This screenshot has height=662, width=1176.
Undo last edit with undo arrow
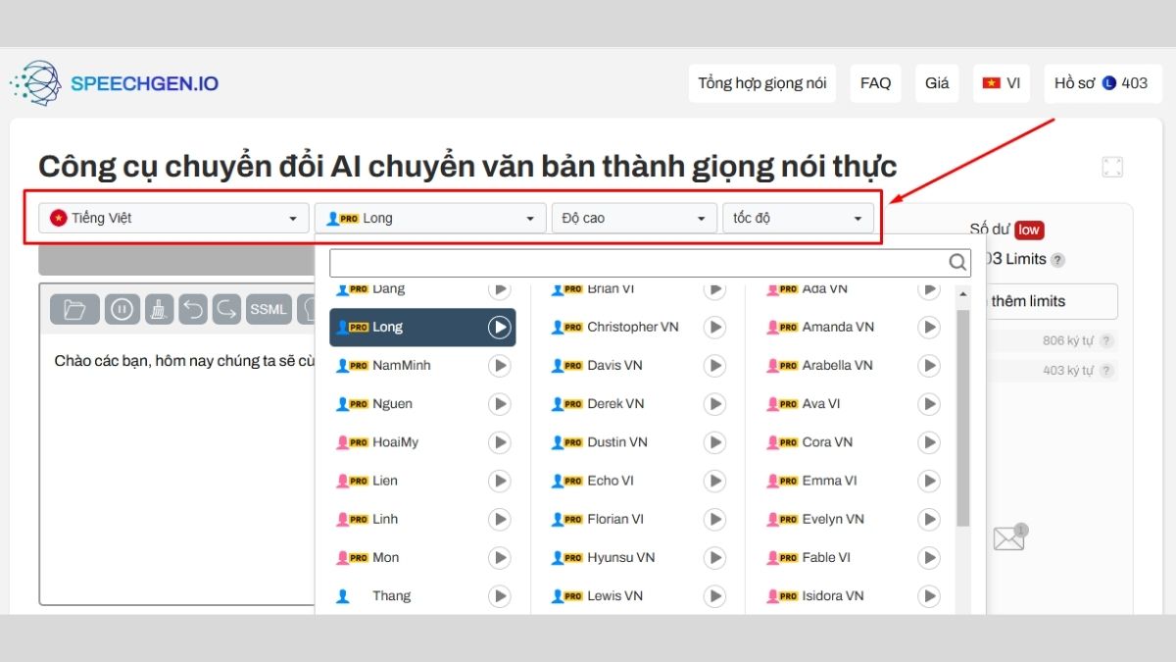click(x=194, y=309)
